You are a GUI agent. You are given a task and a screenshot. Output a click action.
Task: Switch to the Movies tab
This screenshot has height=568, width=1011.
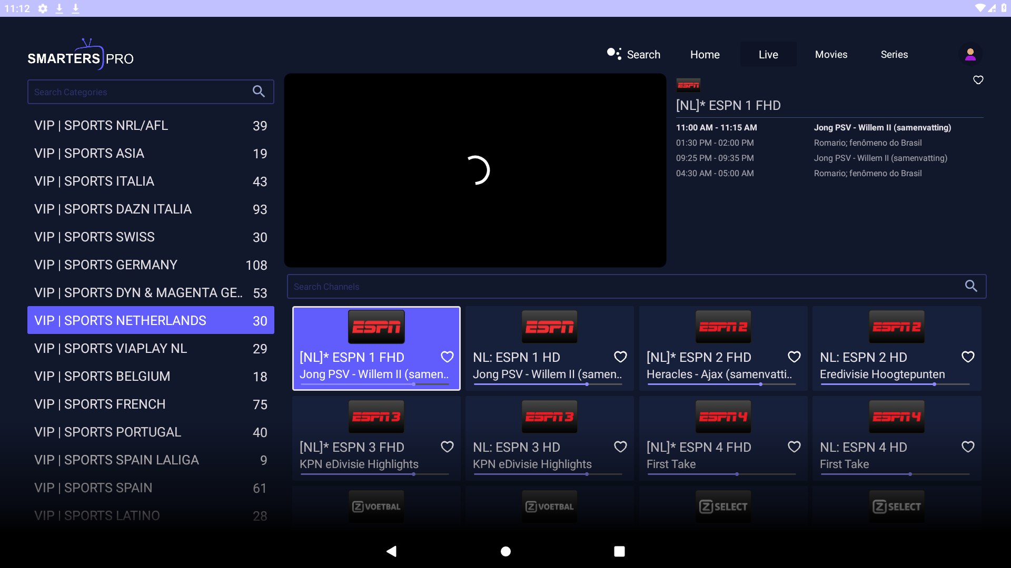pos(831,54)
